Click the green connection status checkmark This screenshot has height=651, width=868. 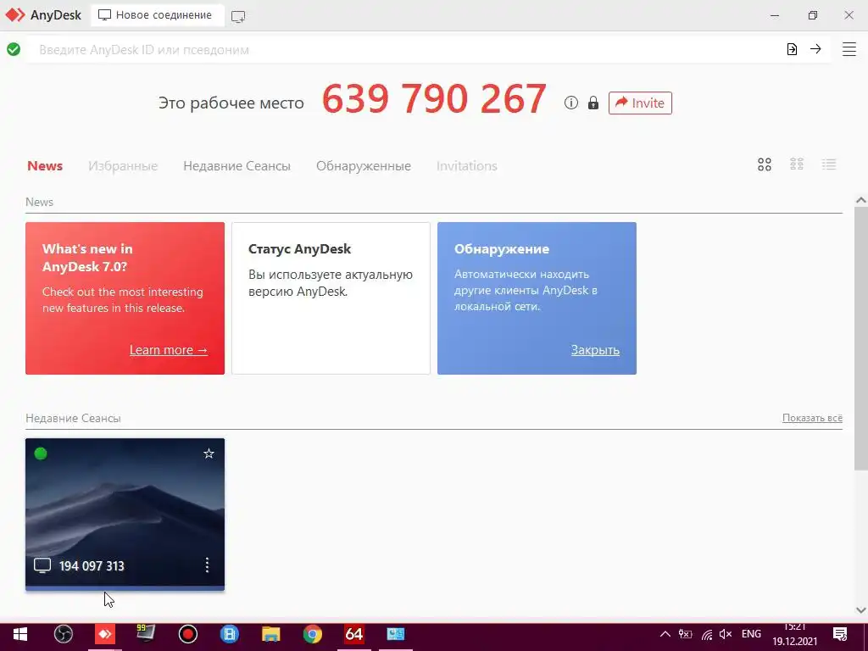click(14, 49)
